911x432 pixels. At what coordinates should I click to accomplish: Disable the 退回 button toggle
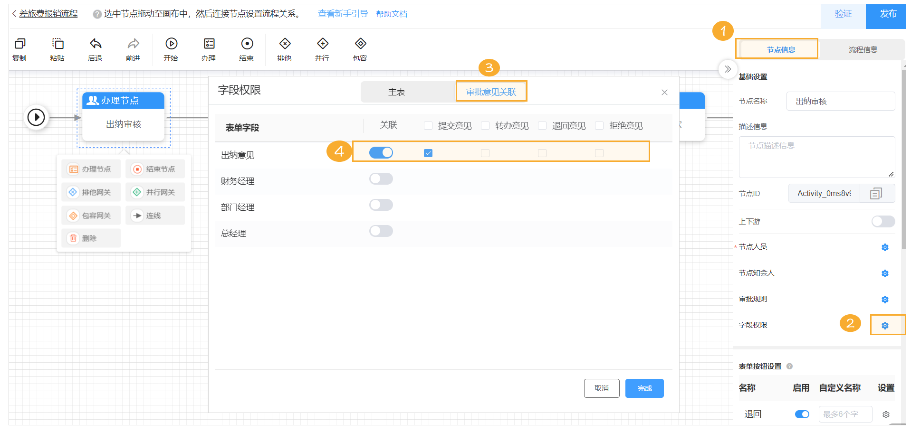click(802, 413)
